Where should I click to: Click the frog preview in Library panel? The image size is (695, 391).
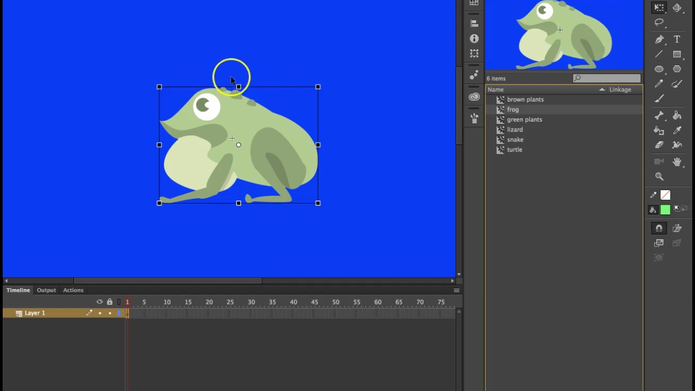[x=564, y=35]
